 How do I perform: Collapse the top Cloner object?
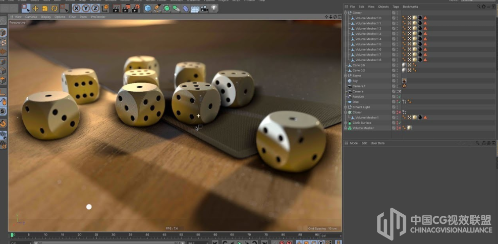coord(346,13)
